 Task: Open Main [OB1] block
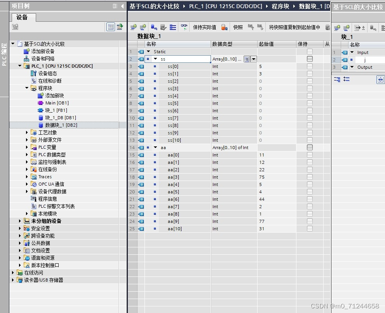pos(57,103)
